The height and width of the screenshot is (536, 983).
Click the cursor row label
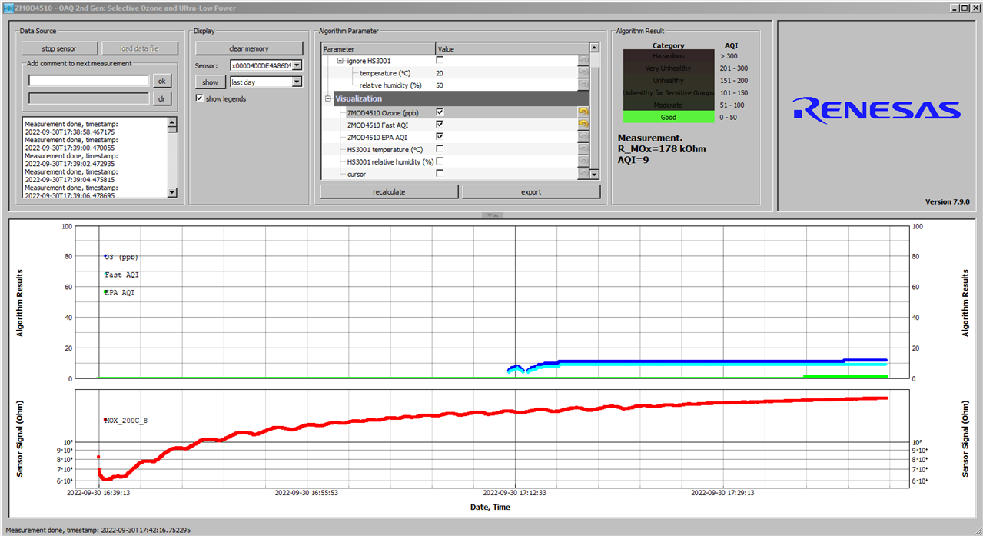[x=356, y=175]
